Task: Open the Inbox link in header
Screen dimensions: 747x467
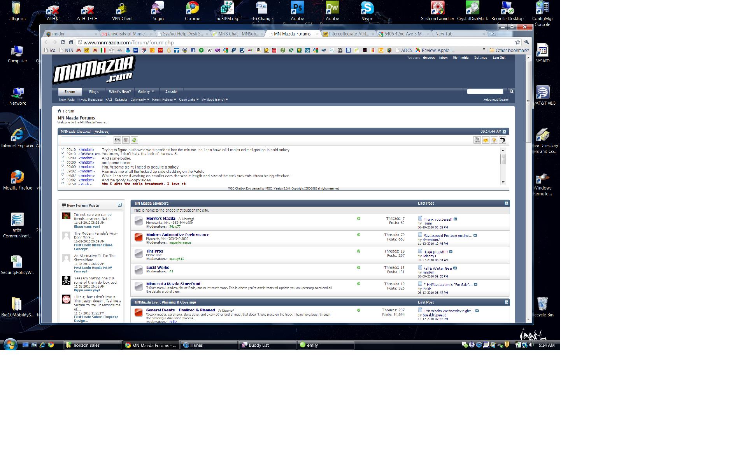Action: point(443,58)
